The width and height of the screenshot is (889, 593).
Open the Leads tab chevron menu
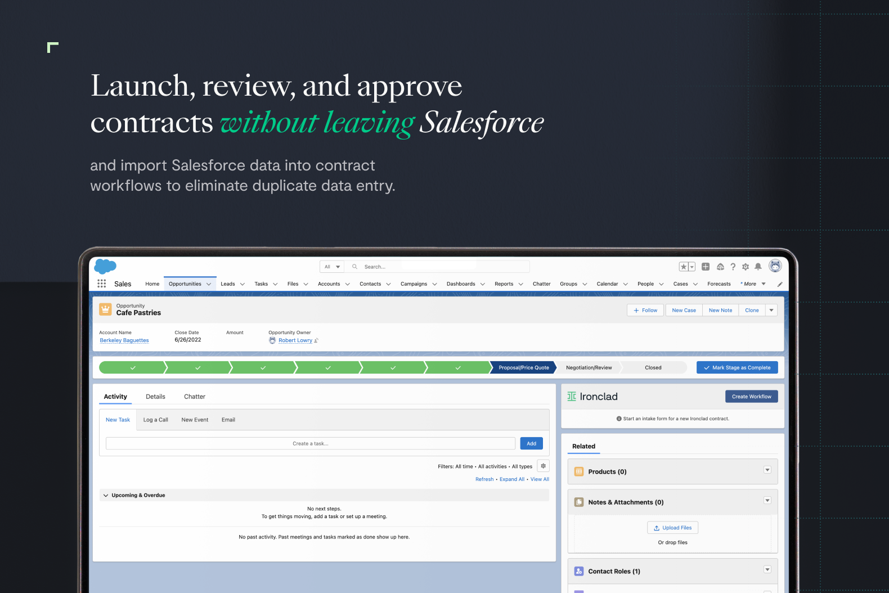tap(243, 284)
